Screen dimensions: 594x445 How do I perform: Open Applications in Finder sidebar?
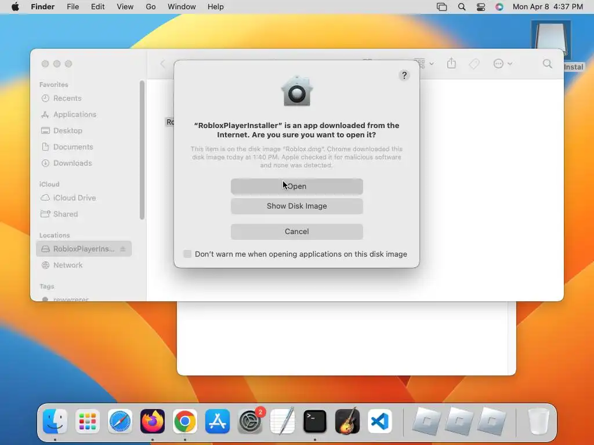(x=68, y=114)
